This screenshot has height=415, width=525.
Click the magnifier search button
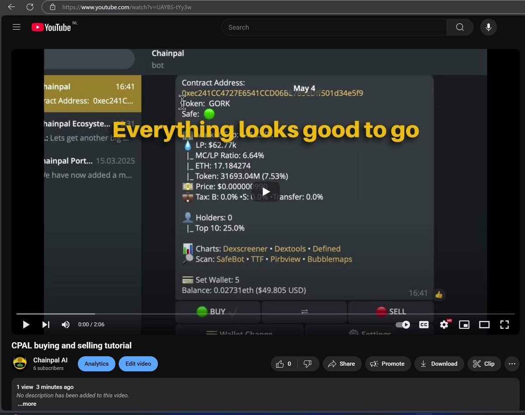(x=460, y=27)
